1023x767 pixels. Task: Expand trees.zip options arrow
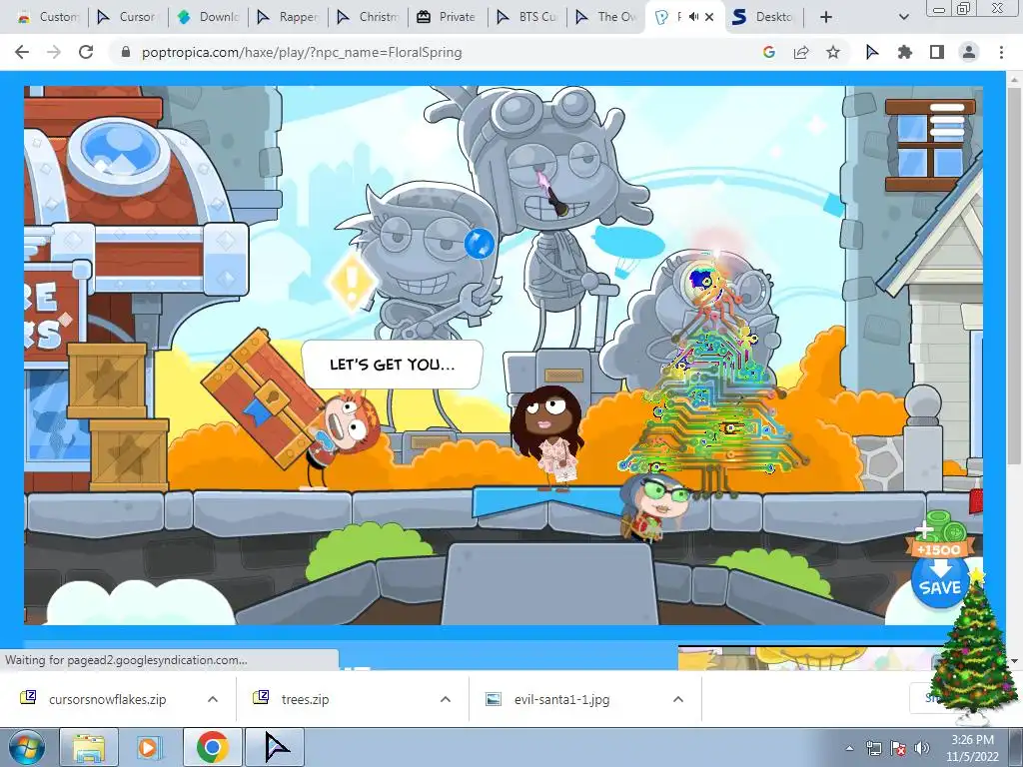coord(446,699)
